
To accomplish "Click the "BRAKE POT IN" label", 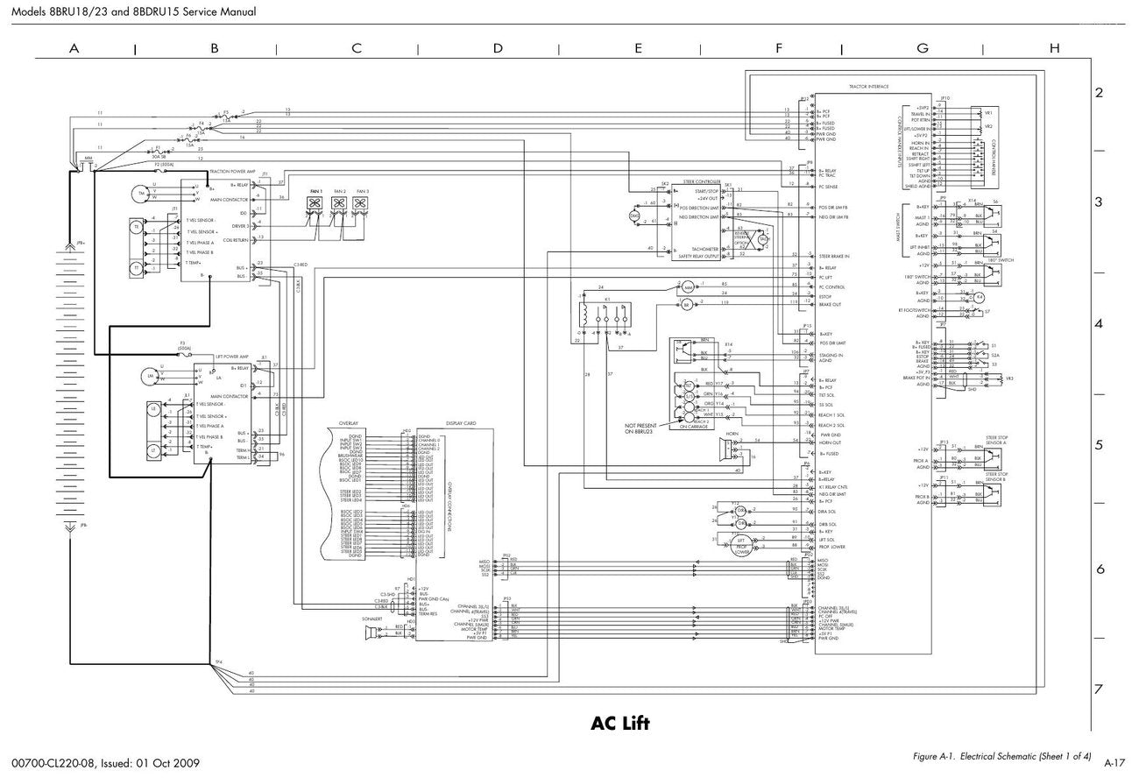I will pos(916,377).
